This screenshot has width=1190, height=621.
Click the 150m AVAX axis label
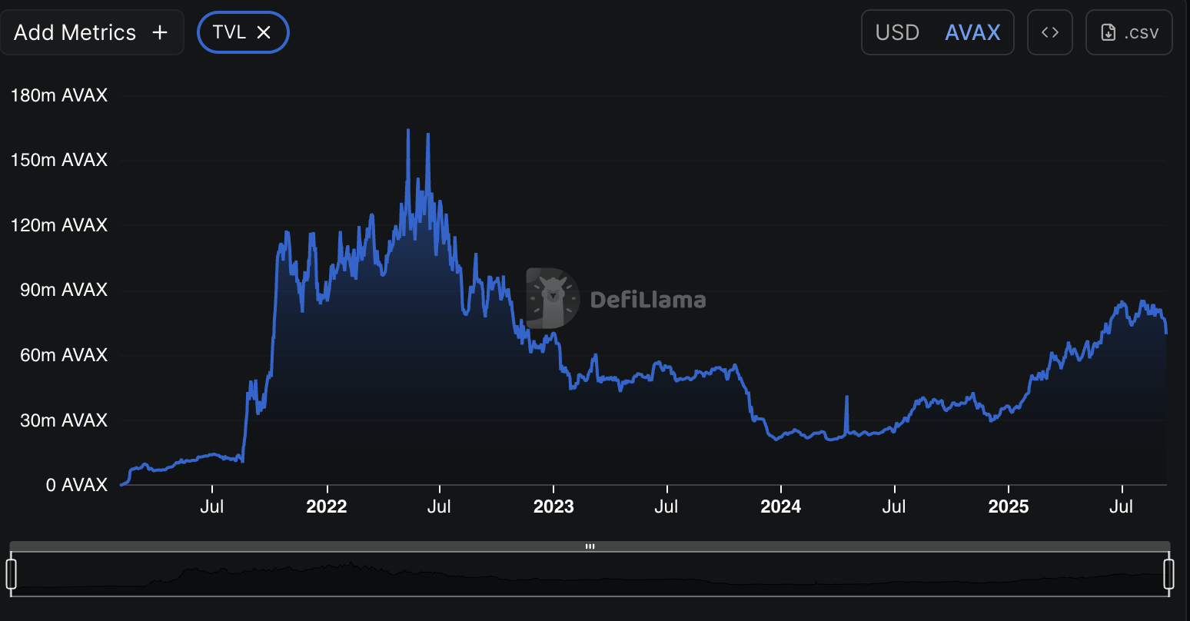pyautogui.click(x=59, y=160)
